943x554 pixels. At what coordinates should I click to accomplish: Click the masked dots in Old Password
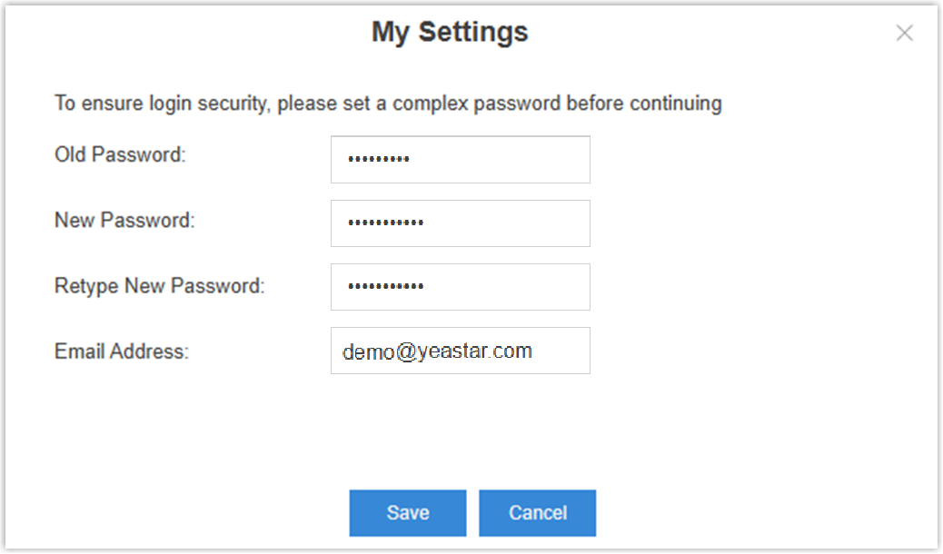[x=379, y=161]
